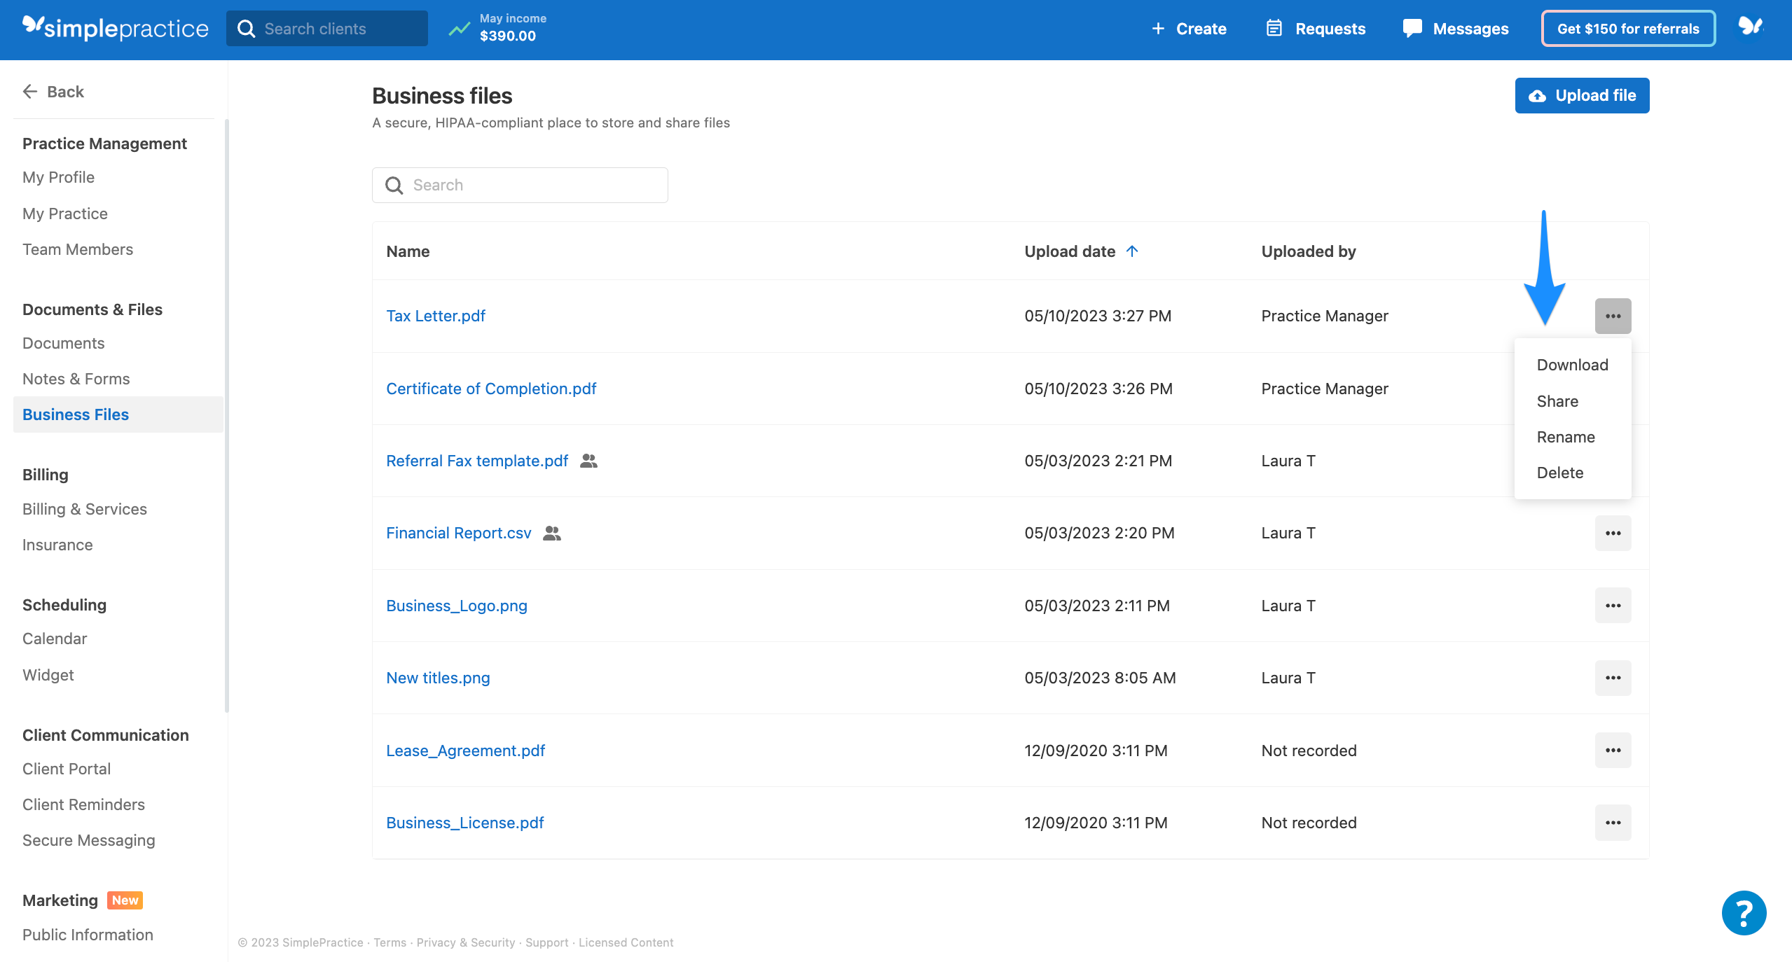Open Team Members in sidebar

pyautogui.click(x=78, y=249)
